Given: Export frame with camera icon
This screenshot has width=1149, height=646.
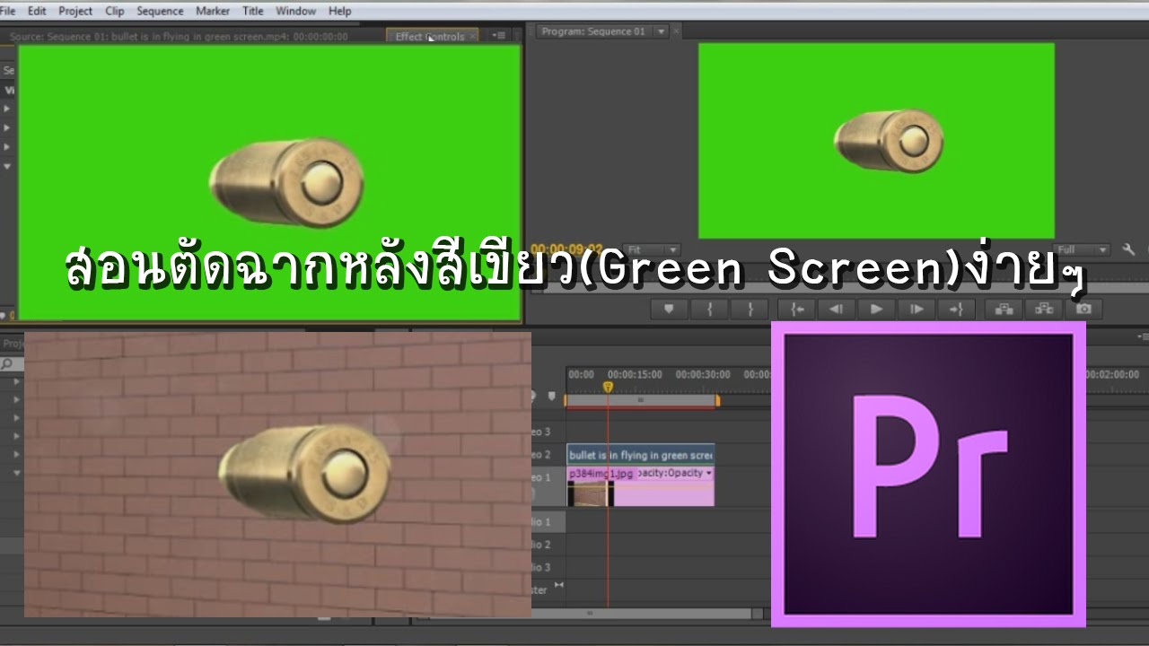Looking at the screenshot, I should [1084, 309].
